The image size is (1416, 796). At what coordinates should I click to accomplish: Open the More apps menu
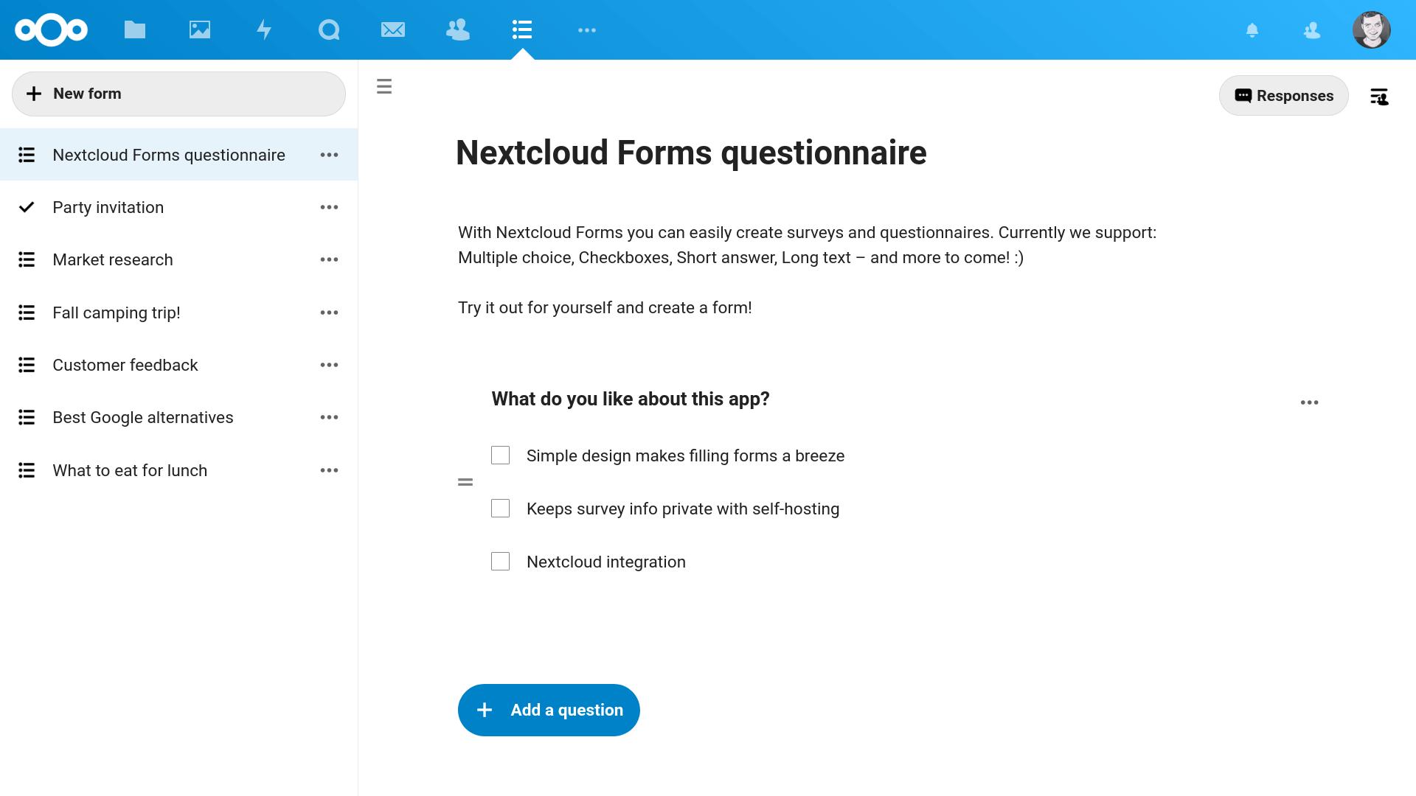click(586, 29)
